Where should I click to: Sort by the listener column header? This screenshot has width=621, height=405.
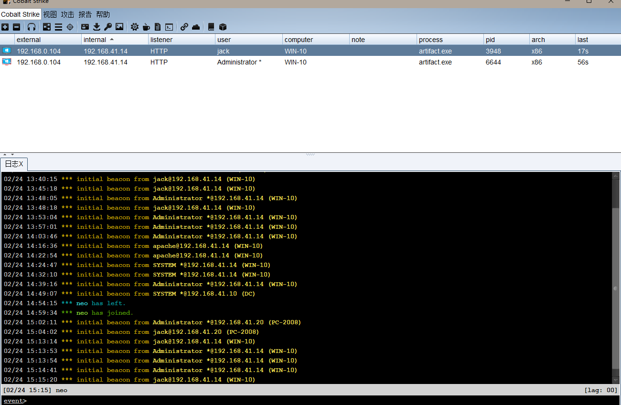(182, 40)
